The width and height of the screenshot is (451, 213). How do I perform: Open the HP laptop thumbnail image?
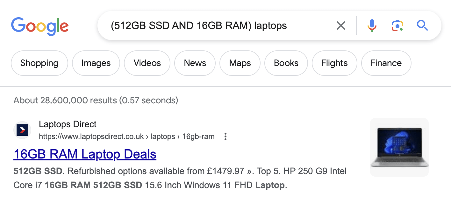(399, 147)
